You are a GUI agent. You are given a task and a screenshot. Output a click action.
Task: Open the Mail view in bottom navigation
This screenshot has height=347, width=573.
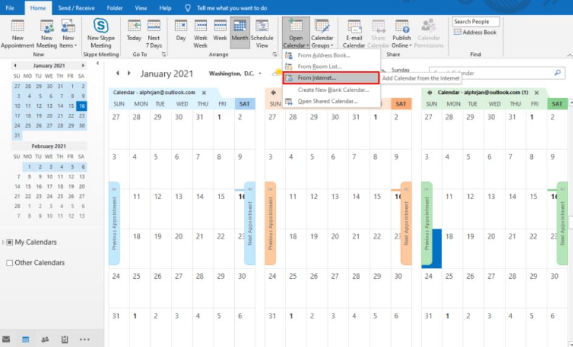pyautogui.click(x=7, y=339)
